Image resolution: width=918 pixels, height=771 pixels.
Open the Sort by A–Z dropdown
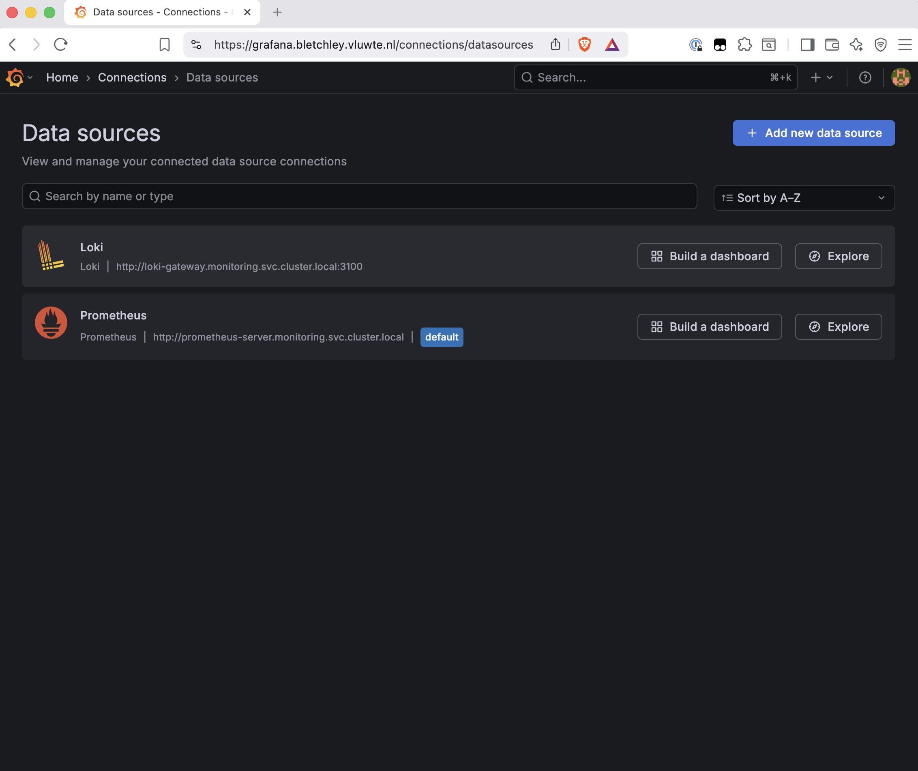click(x=804, y=197)
